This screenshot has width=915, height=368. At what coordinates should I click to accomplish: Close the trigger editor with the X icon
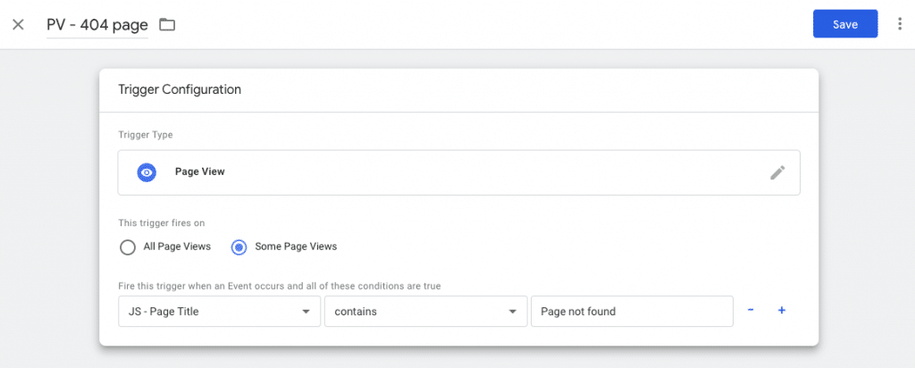click(18, 24)
